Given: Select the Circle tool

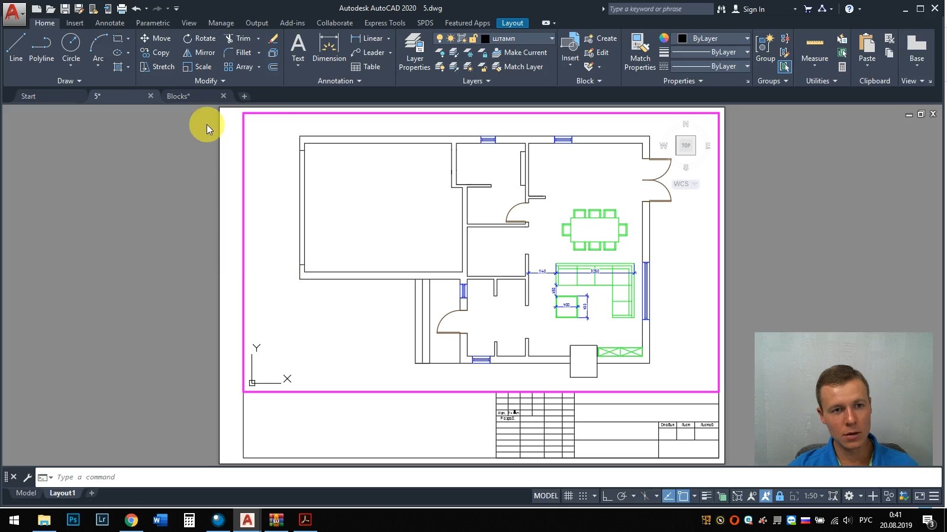Looking at the screenshot, I should coord(71,47).
